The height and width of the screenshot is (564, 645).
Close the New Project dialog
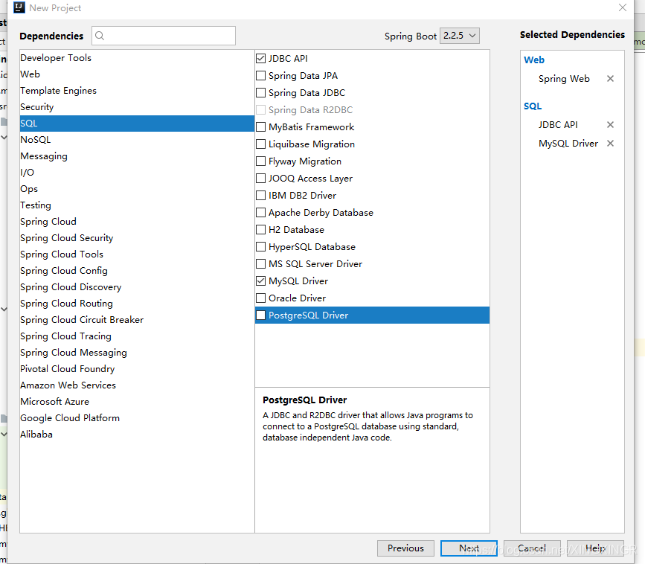coord(623,7)
